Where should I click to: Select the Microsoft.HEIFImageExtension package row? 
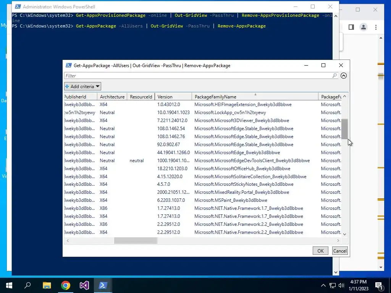[203, 105]
